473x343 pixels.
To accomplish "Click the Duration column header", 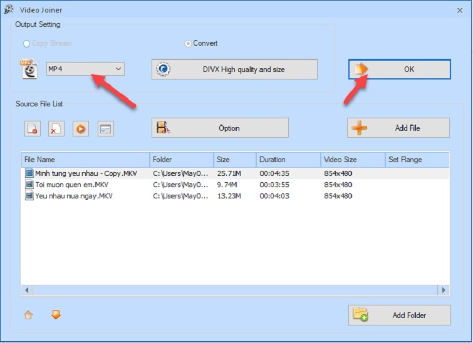I will click(x=288, y=160).
